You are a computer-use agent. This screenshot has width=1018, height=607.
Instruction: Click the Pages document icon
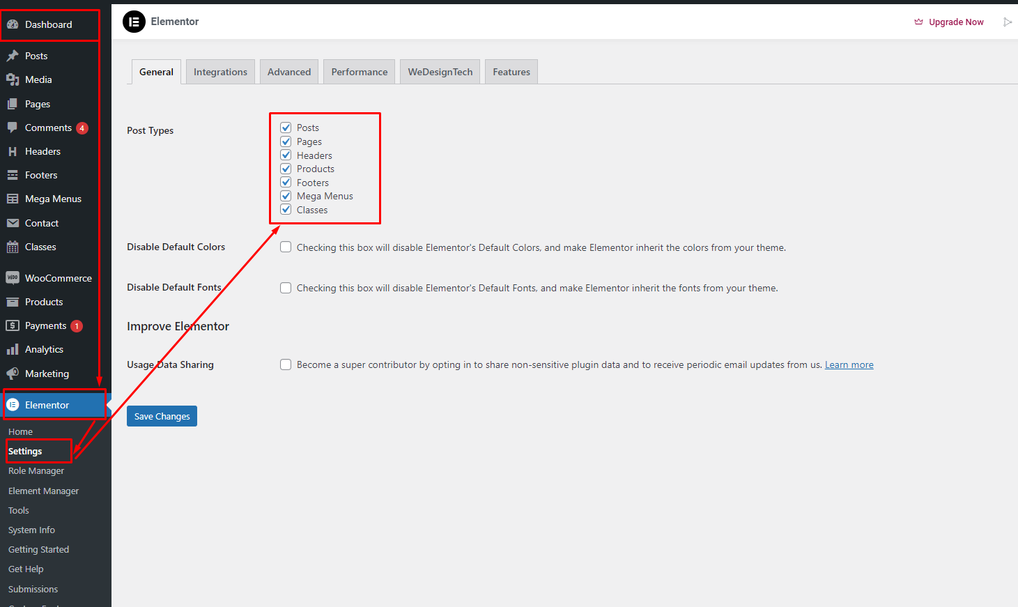[13, 104]
